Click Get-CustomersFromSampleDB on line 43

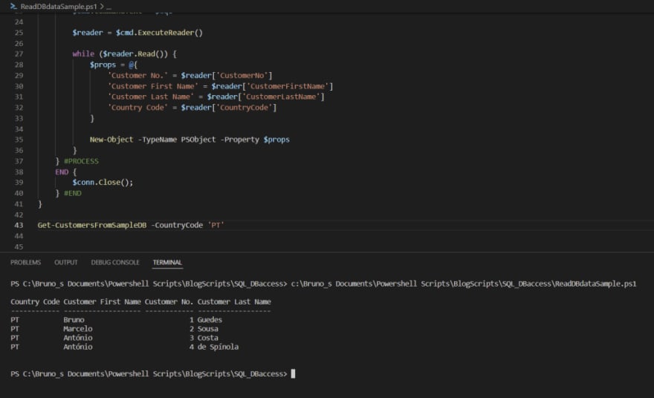[x=91, y=225]
